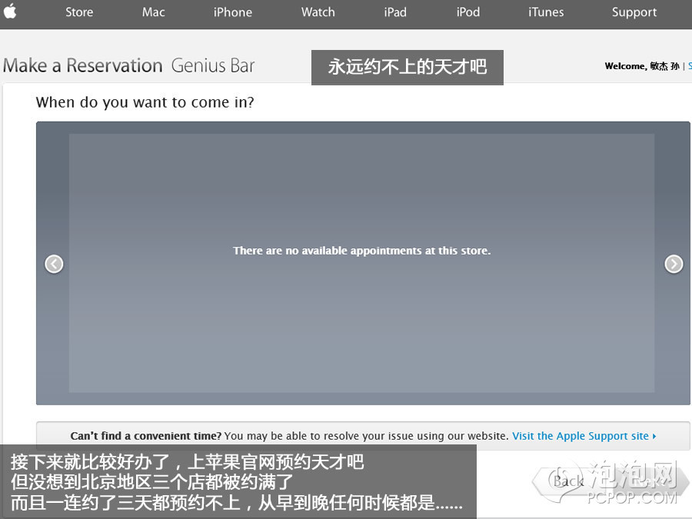Show later appointment dates with right arrow
Screen dimensions: 692x519
pyautogui.click(x=674, y=264)
